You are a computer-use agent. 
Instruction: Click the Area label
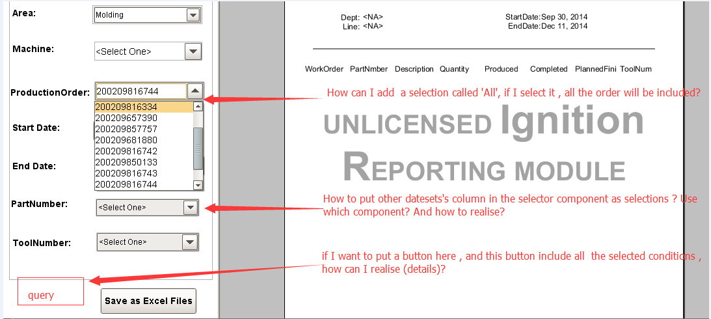point(24,13)
